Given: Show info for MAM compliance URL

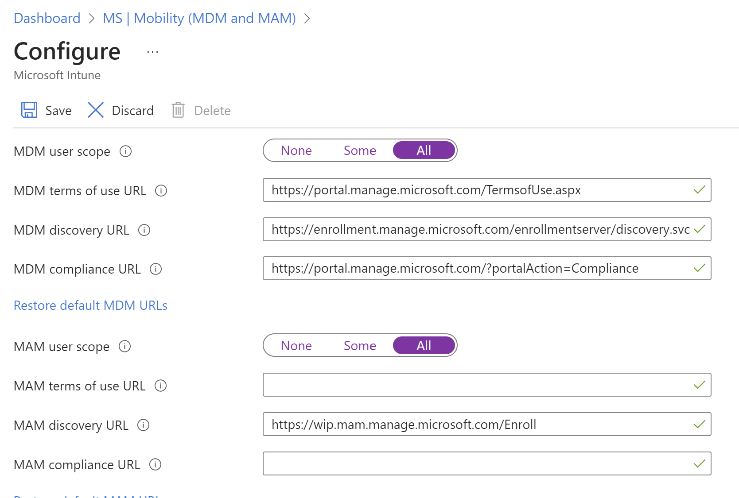Looking at the screenshot, I should (156, 464).
